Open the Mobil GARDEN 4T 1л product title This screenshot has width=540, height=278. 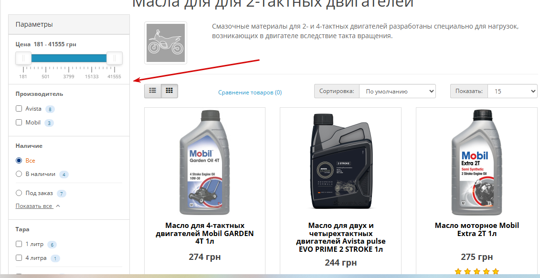pos(204,233)
